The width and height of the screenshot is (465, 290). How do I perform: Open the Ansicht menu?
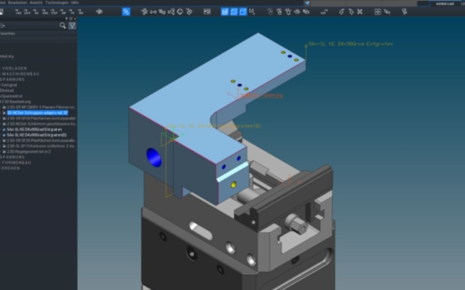pyautogui.click(x=36, y=2)
